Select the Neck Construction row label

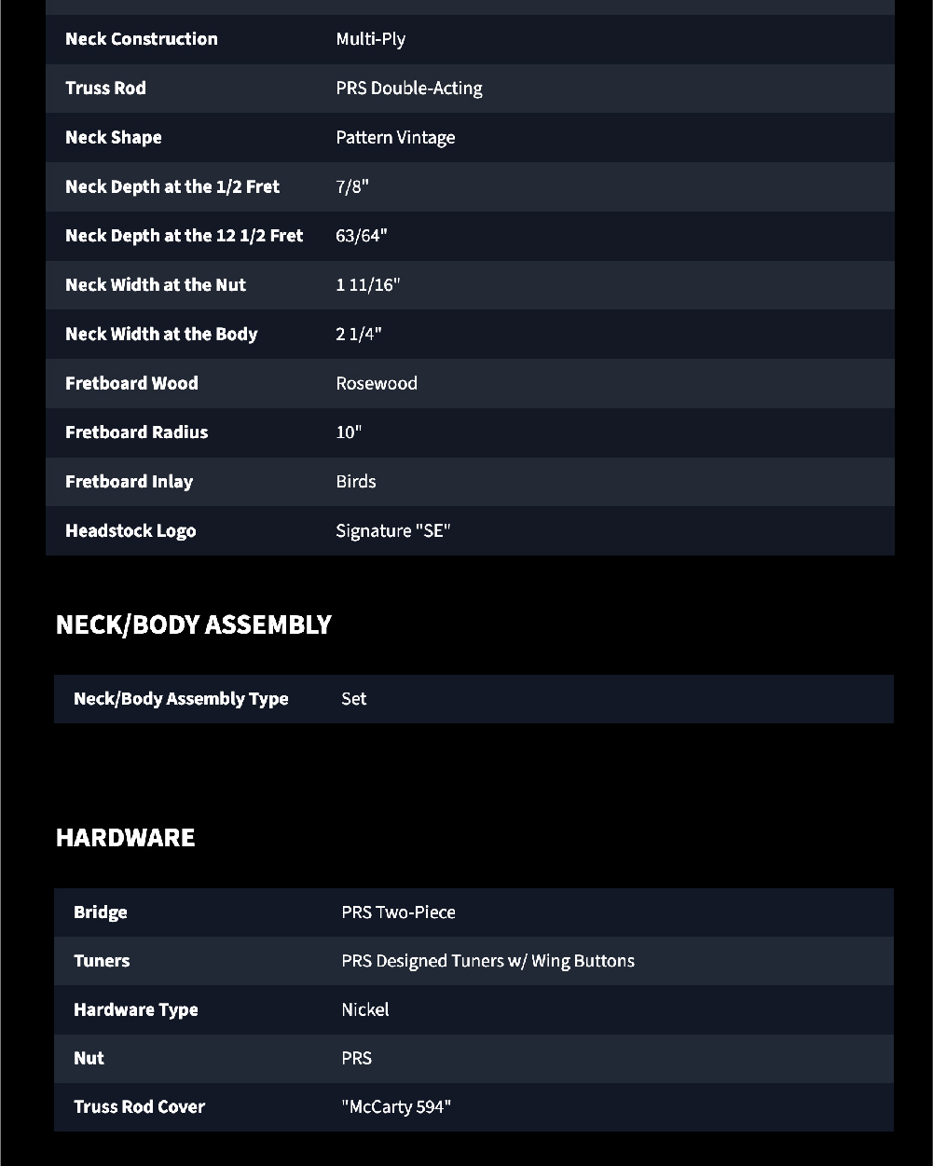(x=141, y=39)
